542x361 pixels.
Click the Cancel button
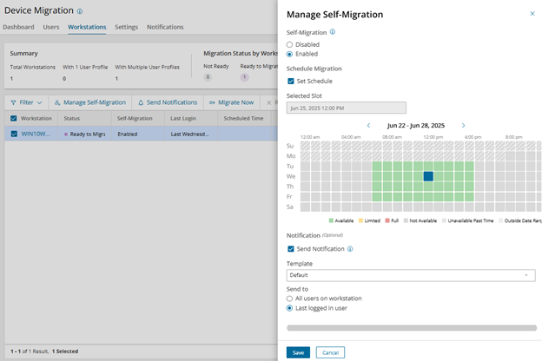[x=330, y=352]
